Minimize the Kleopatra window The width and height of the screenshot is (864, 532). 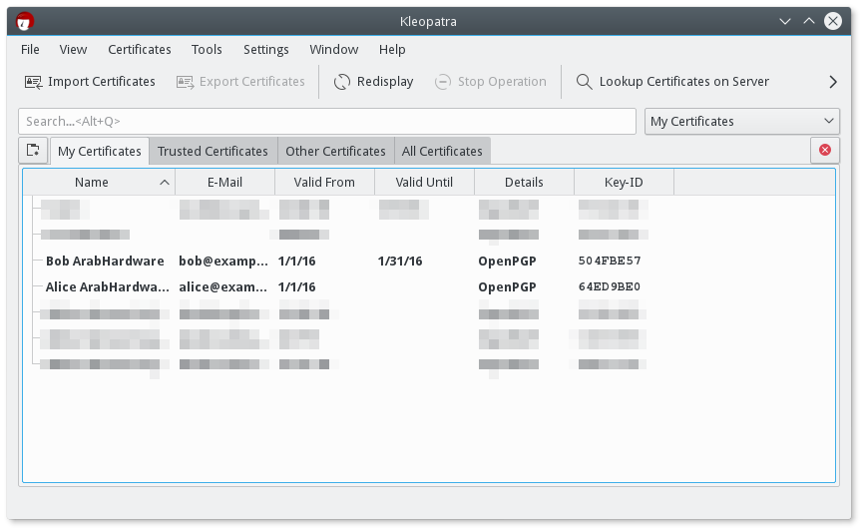784,22
